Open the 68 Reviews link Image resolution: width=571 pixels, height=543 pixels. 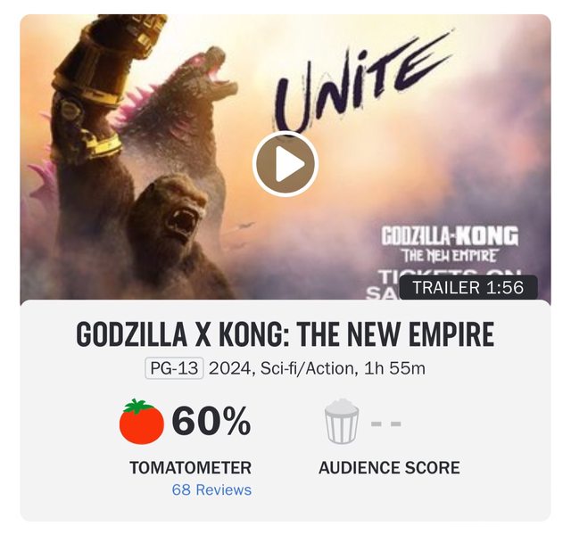point(211,490)
